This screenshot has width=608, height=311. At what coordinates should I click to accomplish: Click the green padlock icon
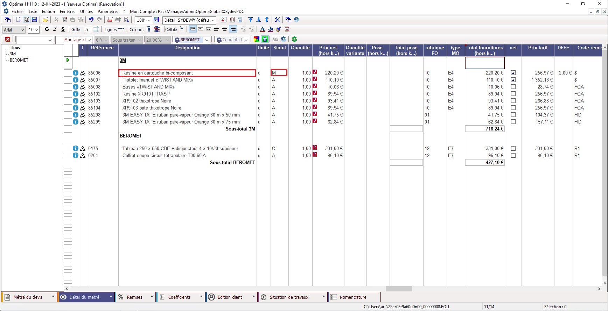(x=265, y=40)
